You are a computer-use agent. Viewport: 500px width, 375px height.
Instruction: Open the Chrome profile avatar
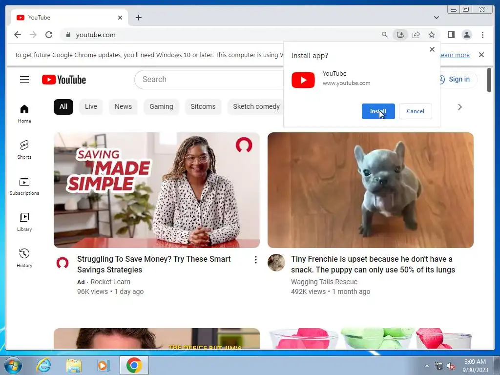(x=466, y=35)
